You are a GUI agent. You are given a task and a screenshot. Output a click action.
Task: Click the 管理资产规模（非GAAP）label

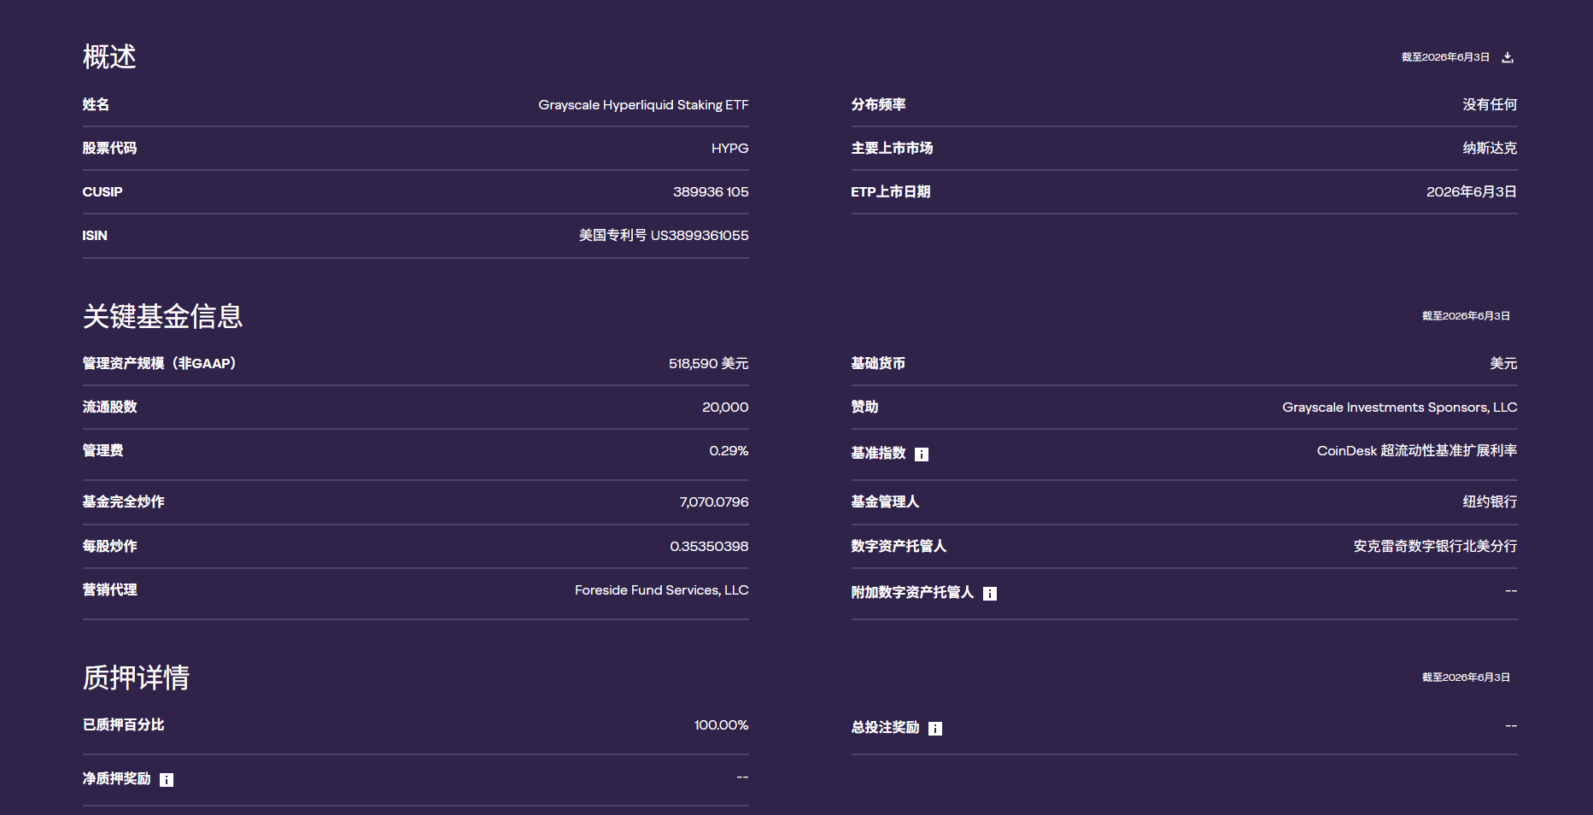160,364
